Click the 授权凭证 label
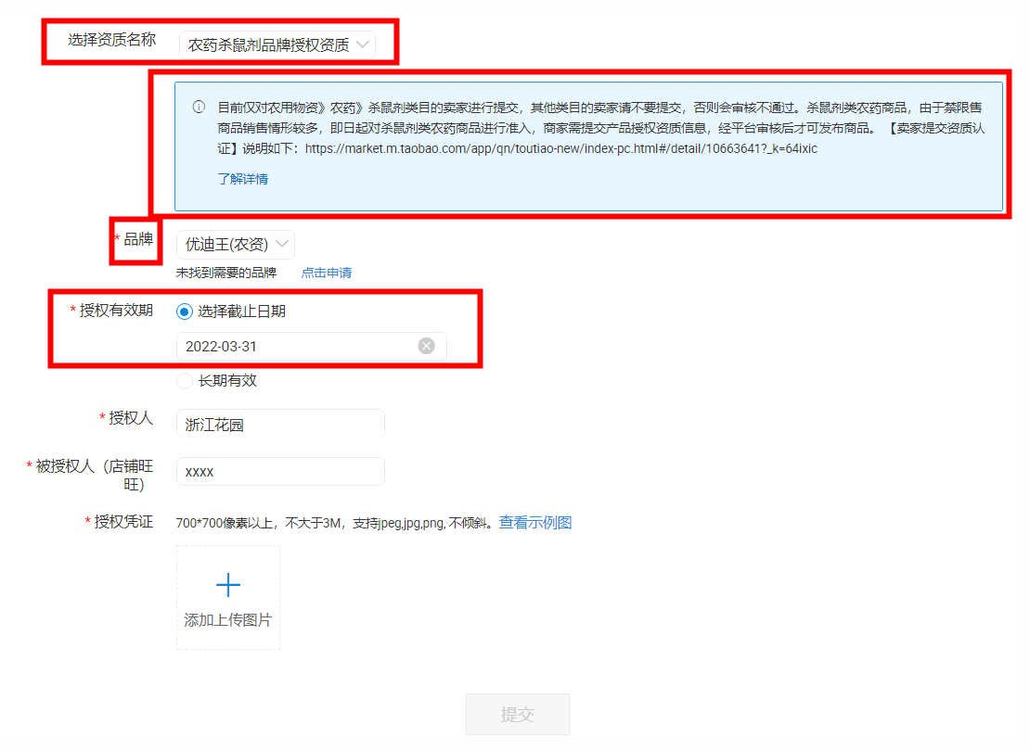Screen dimensions: 1030x750 (123, 522)
